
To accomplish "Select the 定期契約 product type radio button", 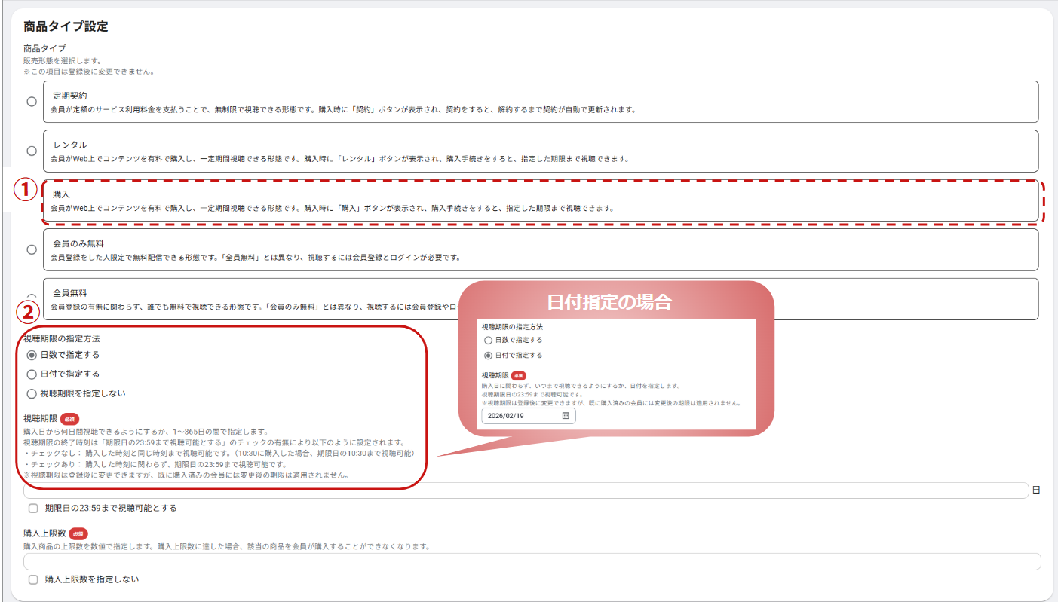I will tap(32, 102).
